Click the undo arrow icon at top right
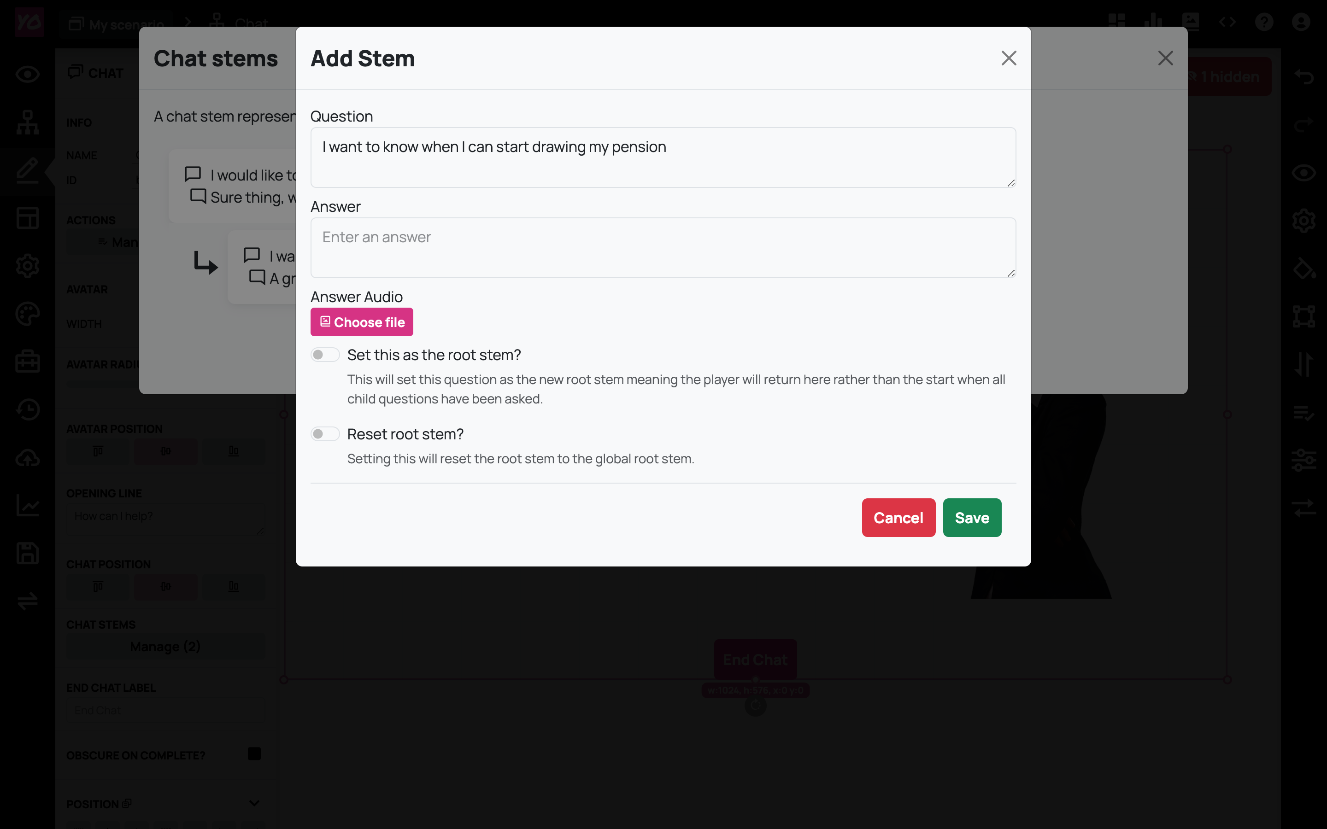The width and height of the screenshot is (1327, 829). pyautogui.click(x=1304, y=77)
